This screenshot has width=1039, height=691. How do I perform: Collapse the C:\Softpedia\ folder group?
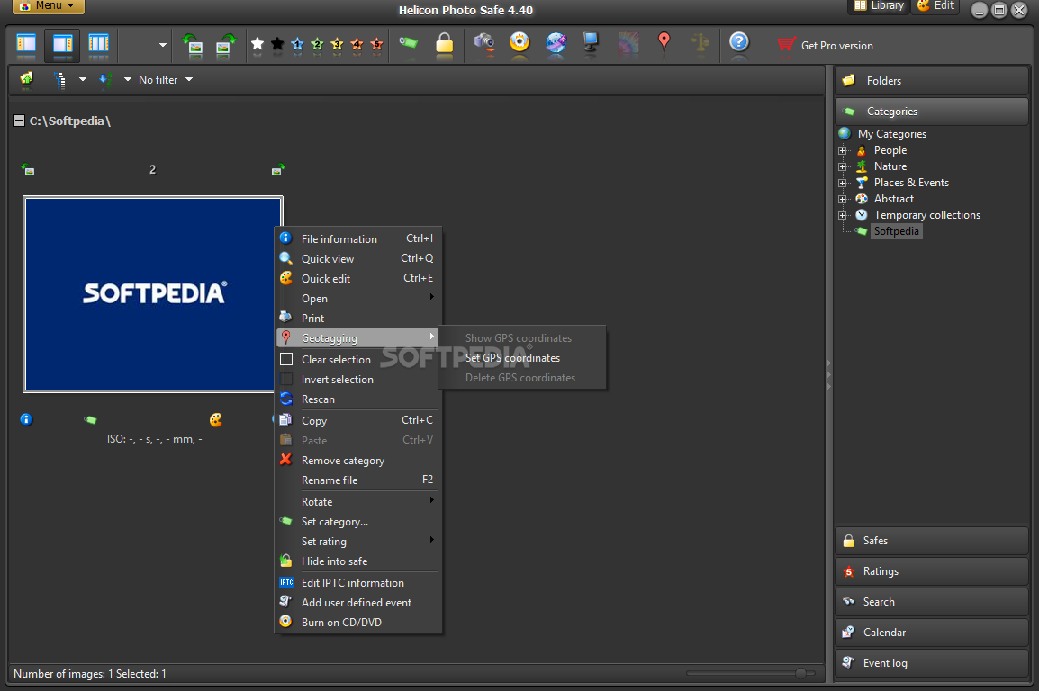tap(19, 121)
